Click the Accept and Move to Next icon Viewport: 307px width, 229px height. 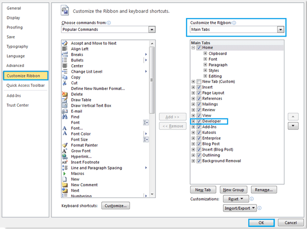pos(65,43)
